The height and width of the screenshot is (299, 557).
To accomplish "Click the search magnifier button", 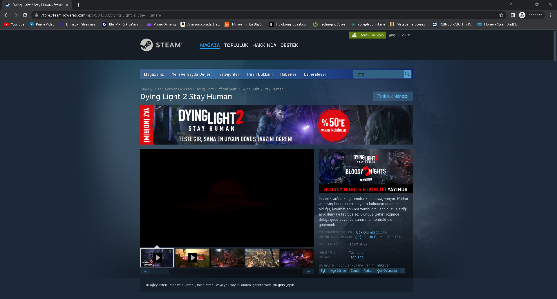I will click(x=407, y=74).
